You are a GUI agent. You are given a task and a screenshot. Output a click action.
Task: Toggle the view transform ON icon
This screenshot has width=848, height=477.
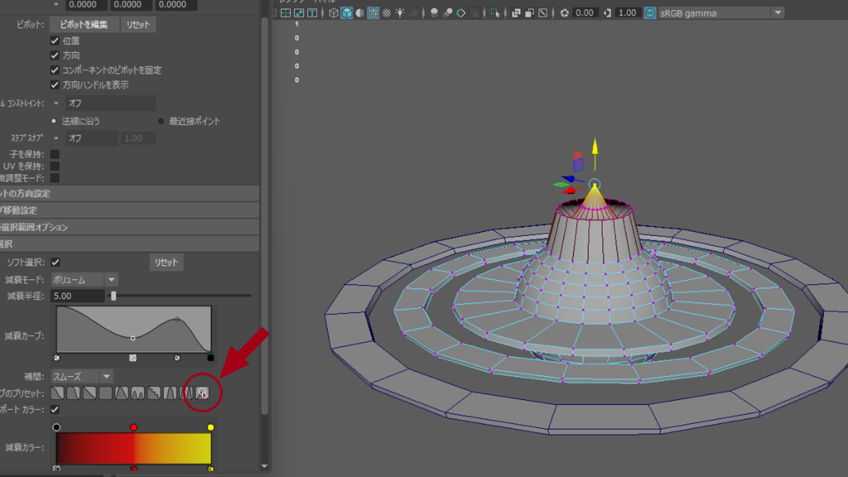pos(650,13)
